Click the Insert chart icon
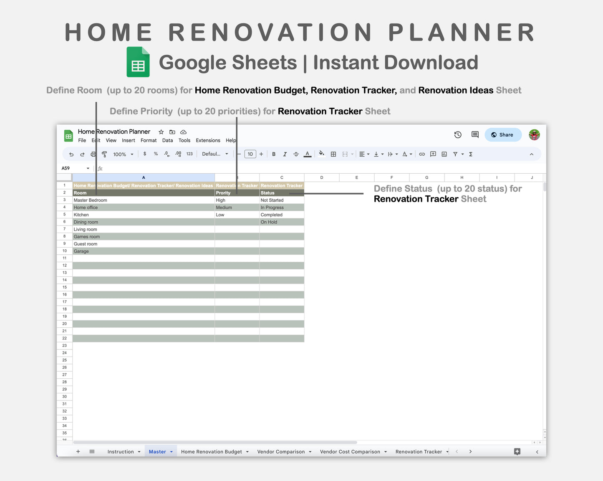The image size is (603, 481). tap(444, 154)
